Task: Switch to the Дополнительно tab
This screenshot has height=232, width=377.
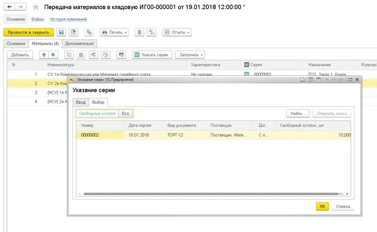Action: [79, 44]
